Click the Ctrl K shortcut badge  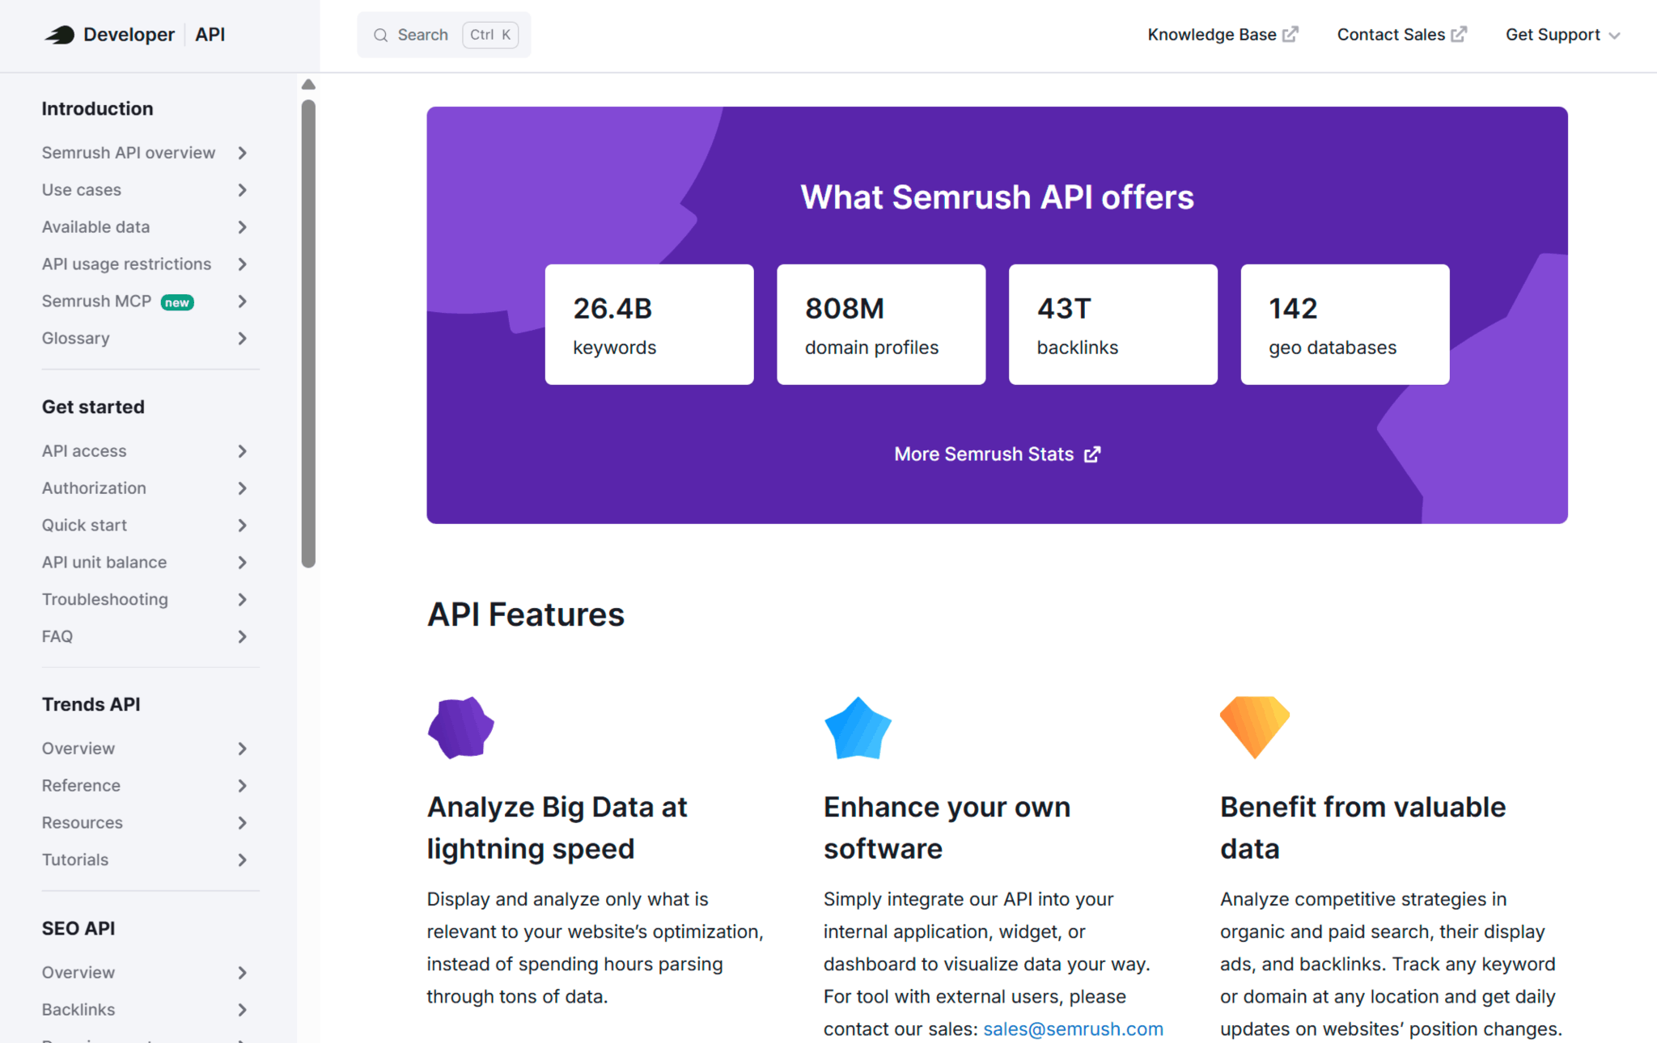click(490, 35)
